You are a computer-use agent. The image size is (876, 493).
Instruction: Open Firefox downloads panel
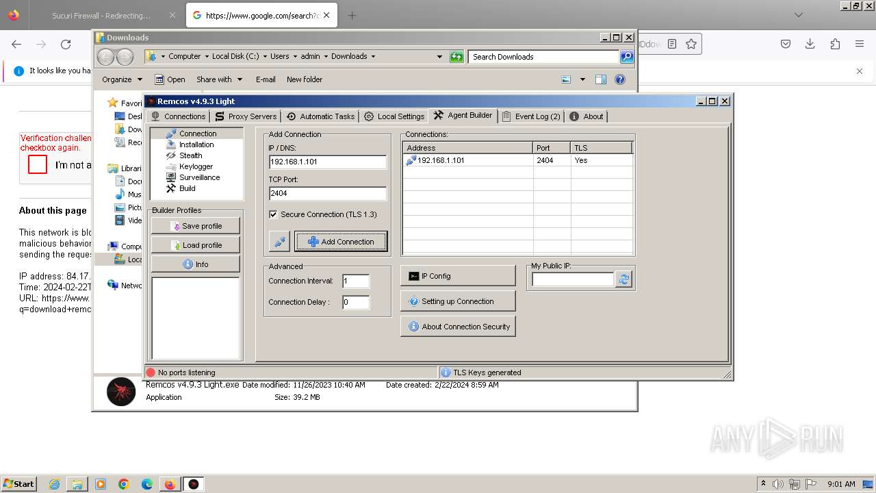810,44
